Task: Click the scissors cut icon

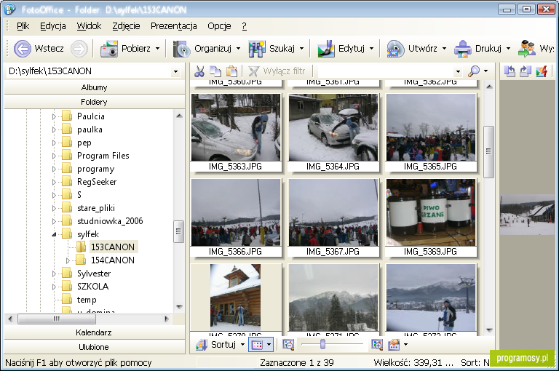Action: point(199,71)
